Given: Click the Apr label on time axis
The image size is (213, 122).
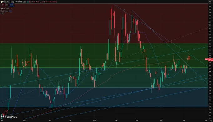Looking at the screenshot, I should (x=161, y=120).
